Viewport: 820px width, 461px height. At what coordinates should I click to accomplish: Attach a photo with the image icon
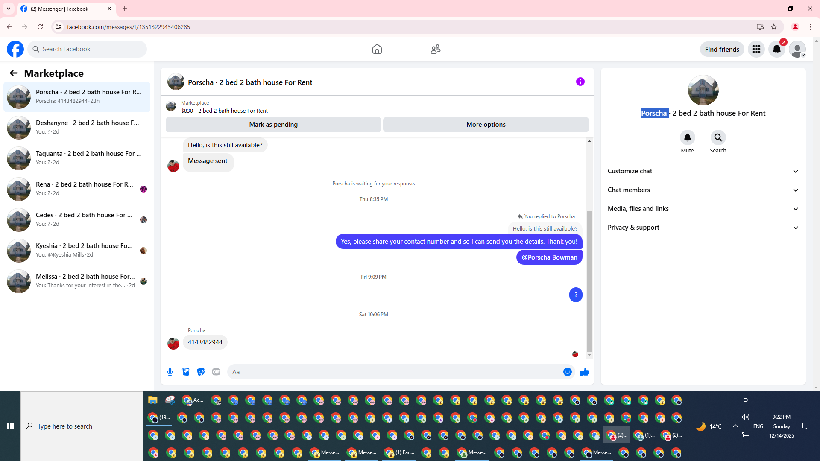click(x=185, y=372)
